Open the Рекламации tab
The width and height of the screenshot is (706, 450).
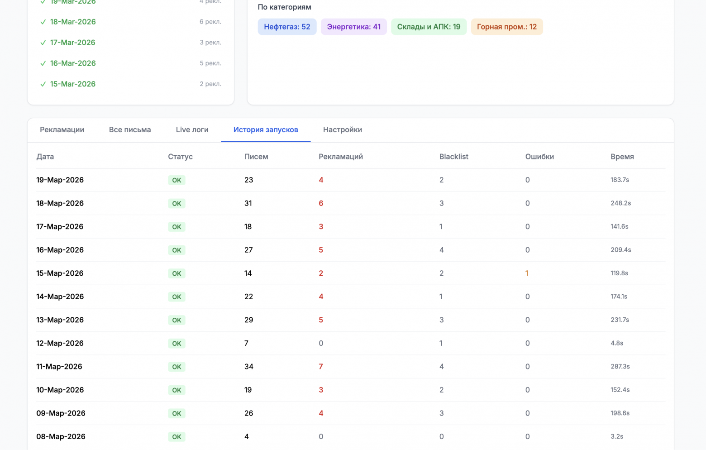[62, 130]
